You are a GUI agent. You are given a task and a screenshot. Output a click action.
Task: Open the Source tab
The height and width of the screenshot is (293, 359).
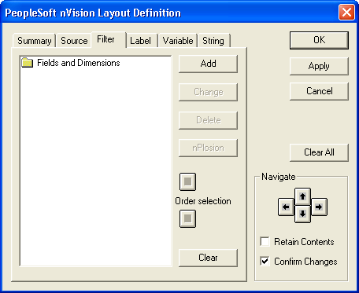(74, 41)
